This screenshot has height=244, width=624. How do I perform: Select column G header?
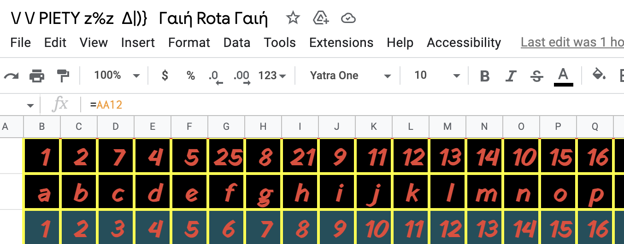coord(226,127)
